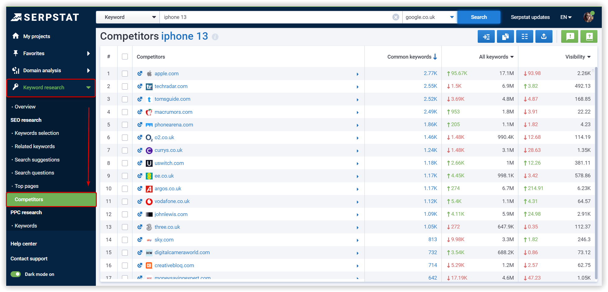This screenshot has height=292, width=608.
Task: Open Help center link
Action: (x=24, y=244)
